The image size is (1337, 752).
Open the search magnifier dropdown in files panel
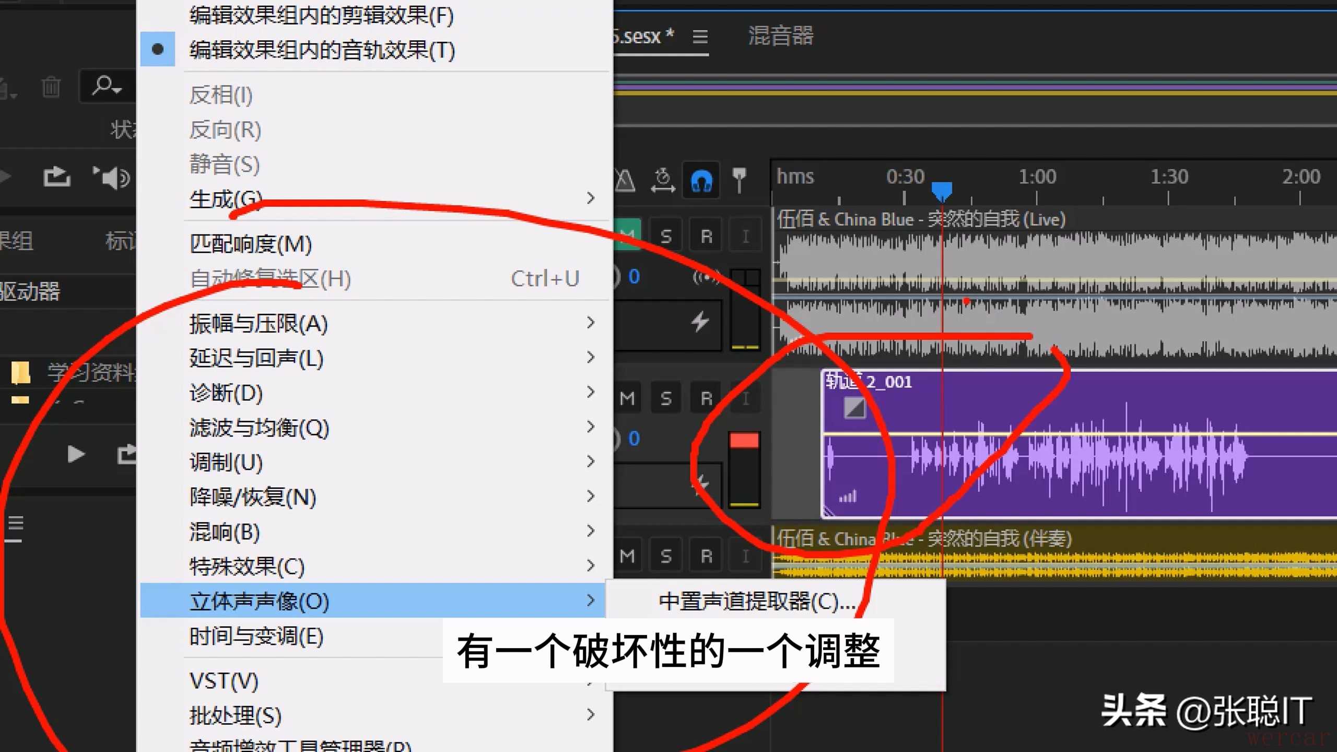tap(107, 86)
